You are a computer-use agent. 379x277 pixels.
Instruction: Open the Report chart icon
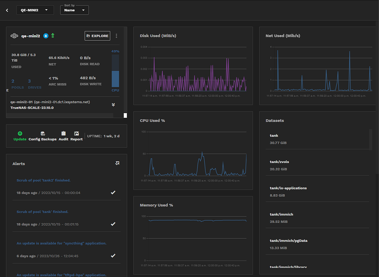[76, 133]
